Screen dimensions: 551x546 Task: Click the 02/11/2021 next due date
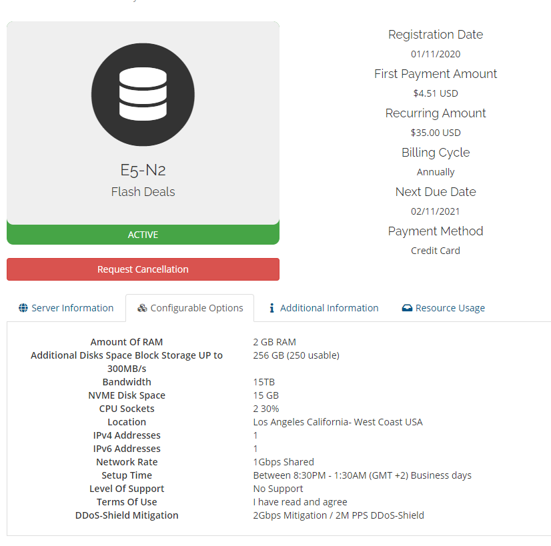tap(436, 211)
